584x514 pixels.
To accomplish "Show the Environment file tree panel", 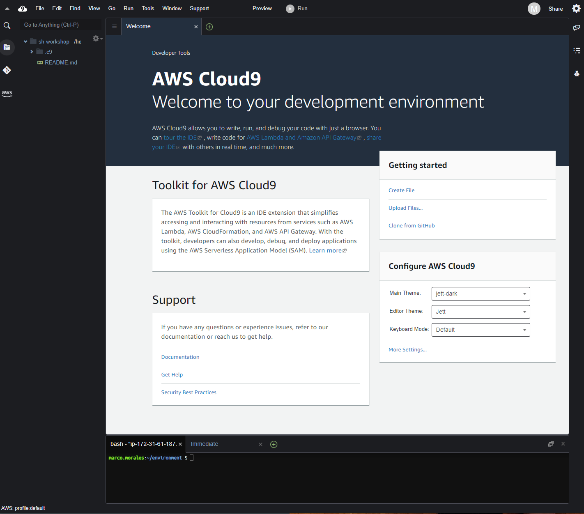I will (7, 47).
